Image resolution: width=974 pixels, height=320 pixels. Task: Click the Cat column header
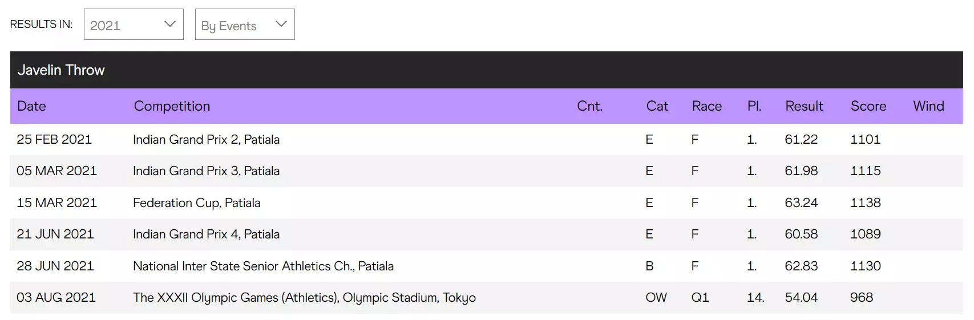[x=657, y=106]
